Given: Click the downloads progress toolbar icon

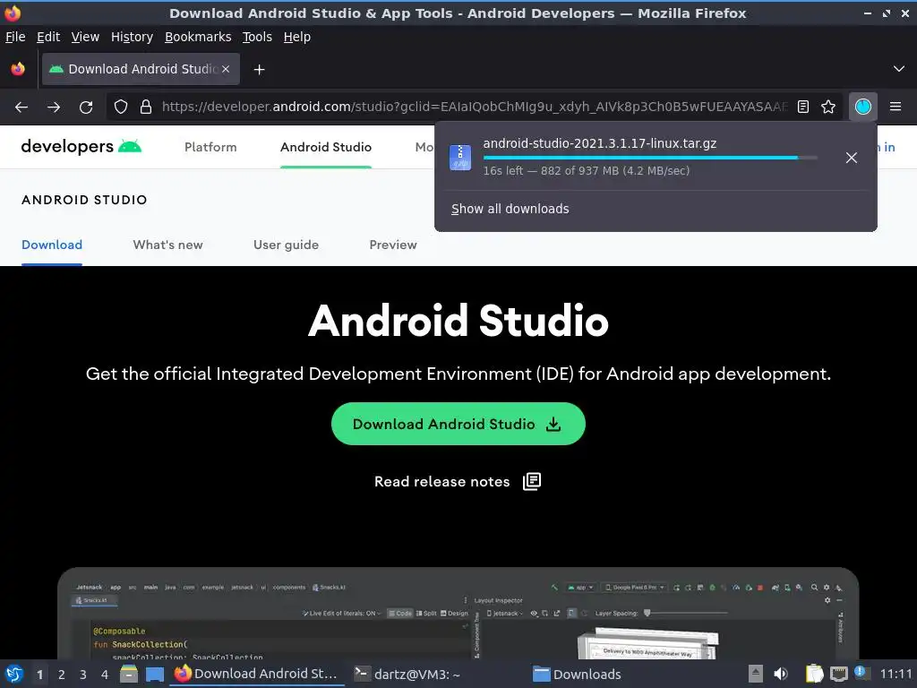Looking at the screenshot, I should click(862, 107).
